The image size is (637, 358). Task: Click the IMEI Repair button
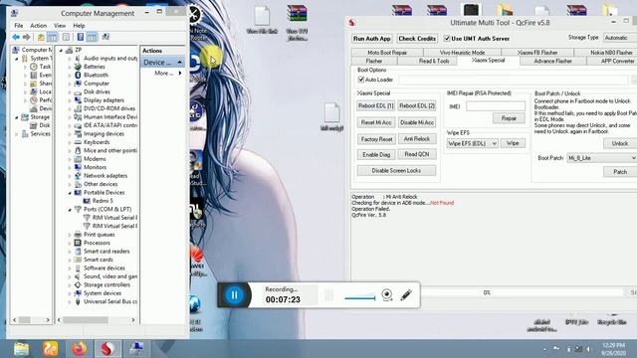tap(509, 118)
